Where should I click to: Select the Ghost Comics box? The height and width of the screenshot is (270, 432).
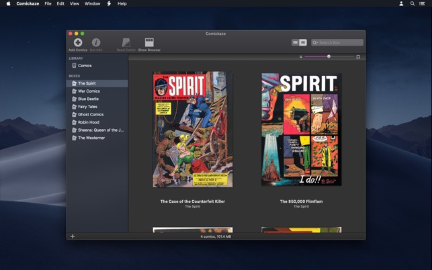tap(91, 114)
